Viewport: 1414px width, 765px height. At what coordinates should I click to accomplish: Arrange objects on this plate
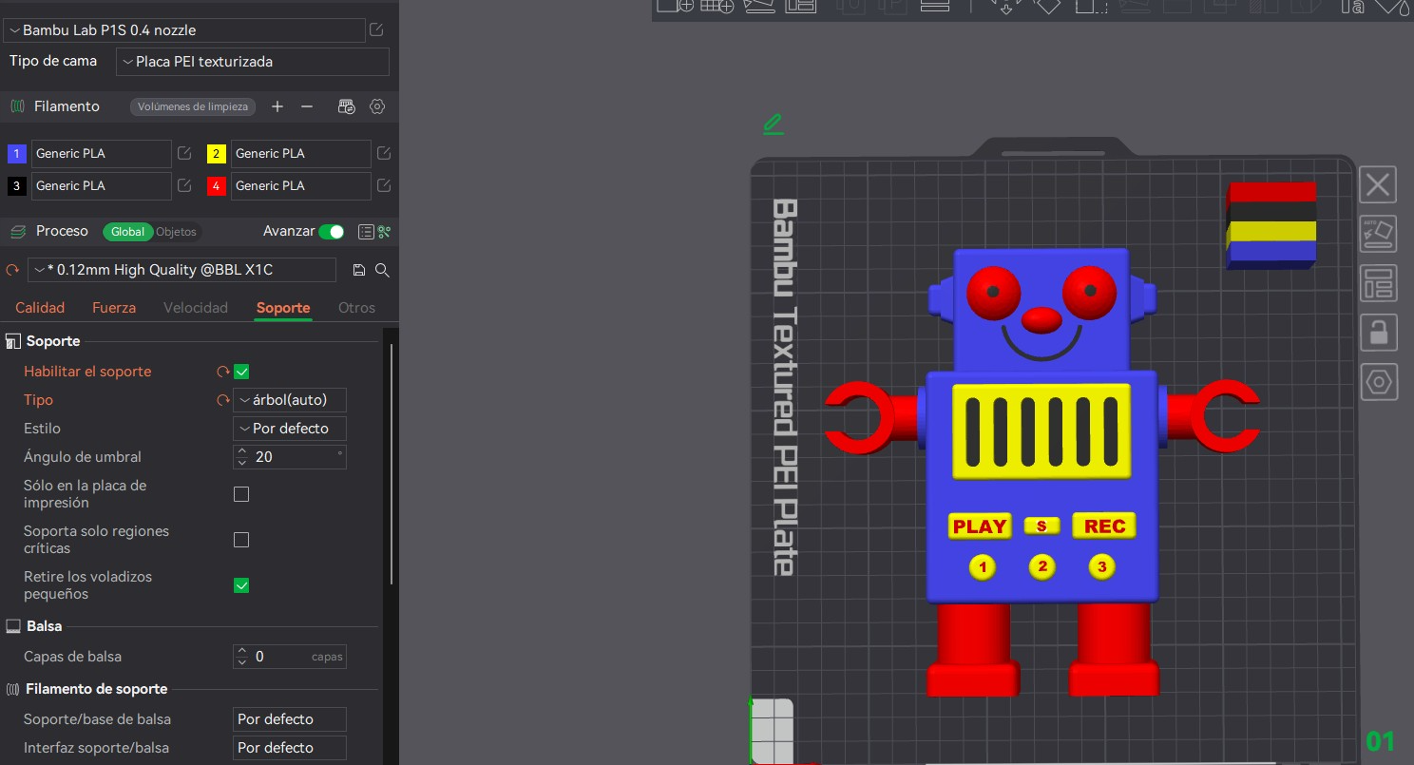tap(1378, 283)
